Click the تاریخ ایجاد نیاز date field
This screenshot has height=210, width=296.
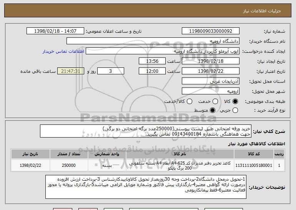point(211,61)
